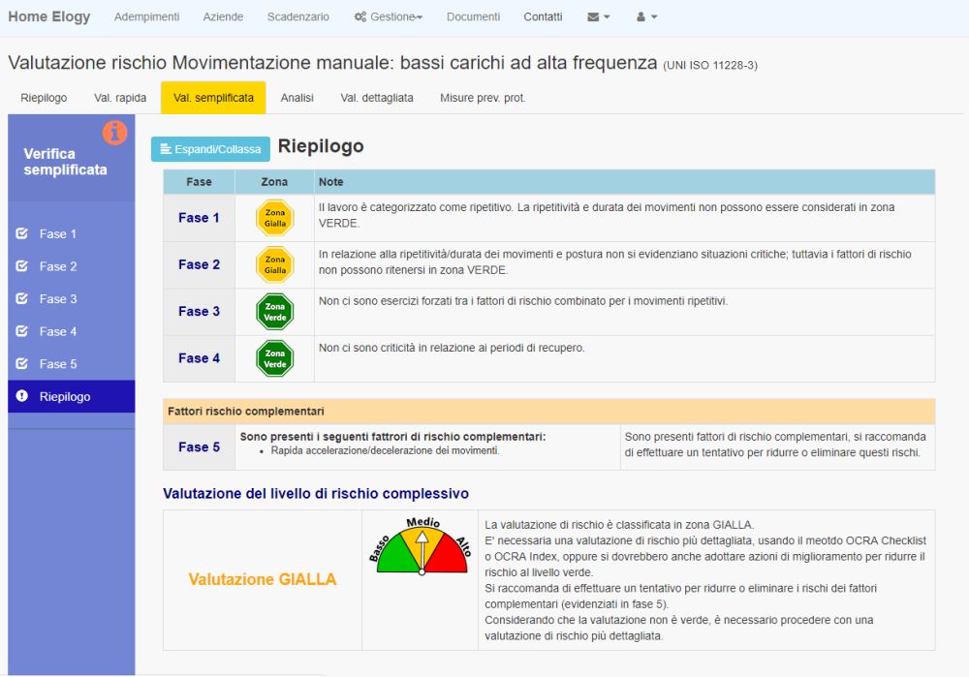The width and height of the screenshot is (969, 677).
Task: Click the checkmark icon beside Fase 2 in sidebar
Action: [x=22, y=266]
